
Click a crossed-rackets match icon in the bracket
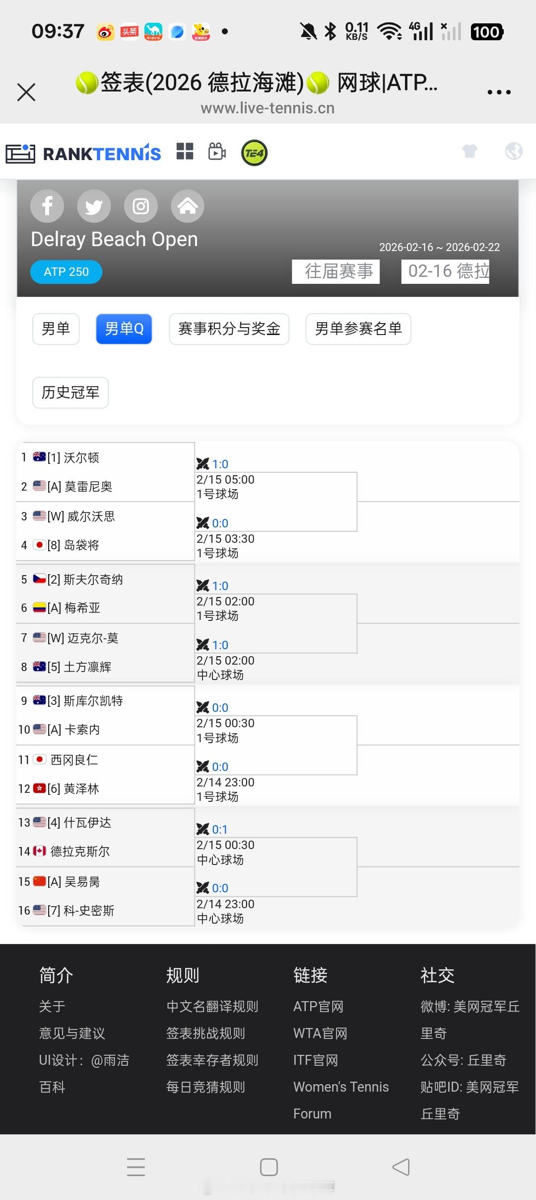pos(203,464)
